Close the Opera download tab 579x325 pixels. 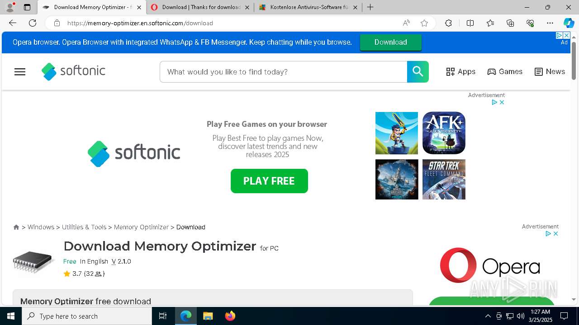click(247, 7)
